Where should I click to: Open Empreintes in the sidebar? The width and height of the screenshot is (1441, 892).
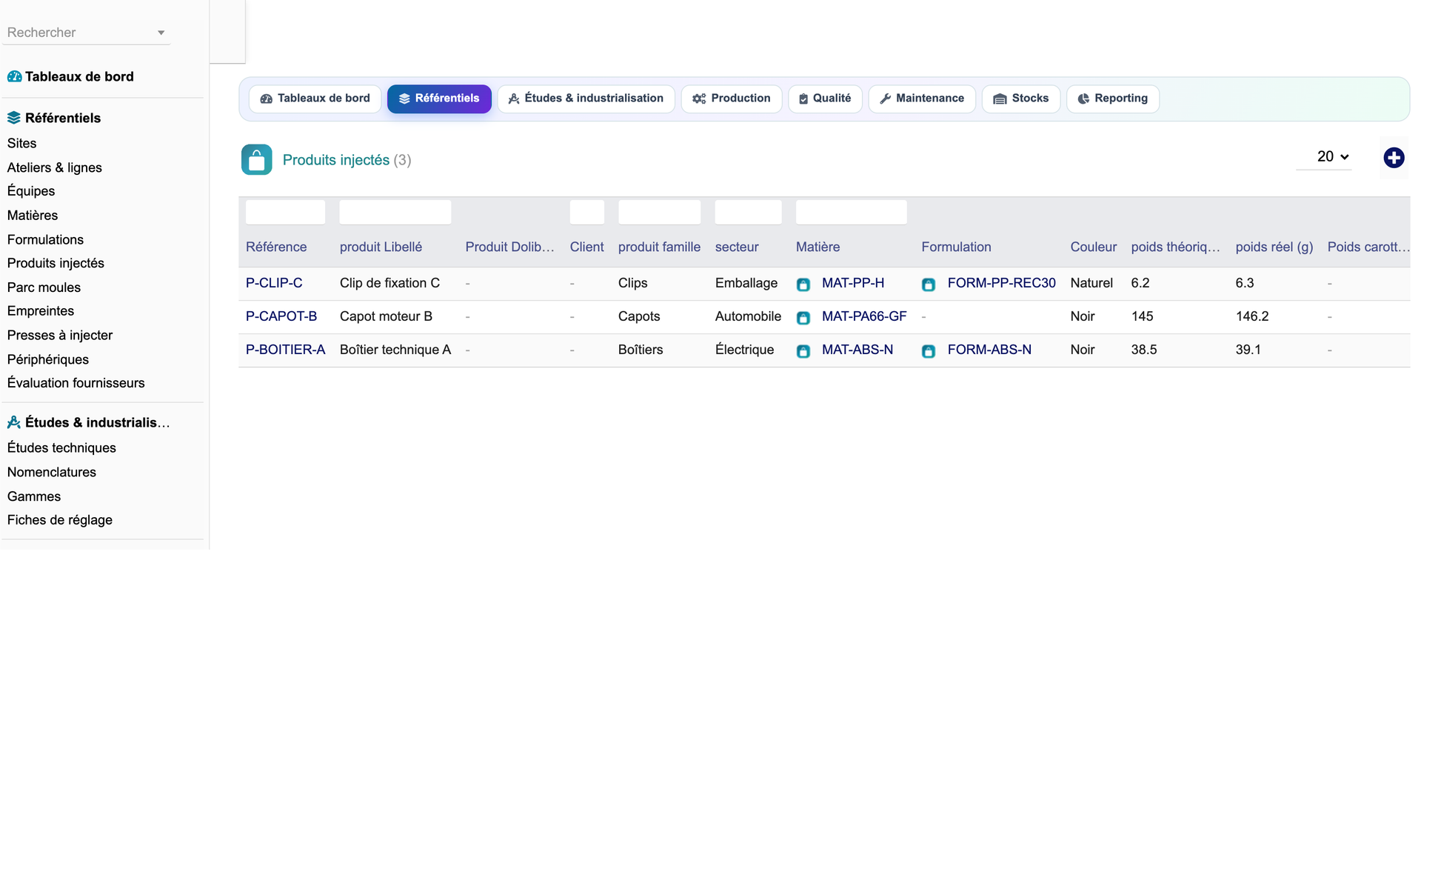point(41,311)
